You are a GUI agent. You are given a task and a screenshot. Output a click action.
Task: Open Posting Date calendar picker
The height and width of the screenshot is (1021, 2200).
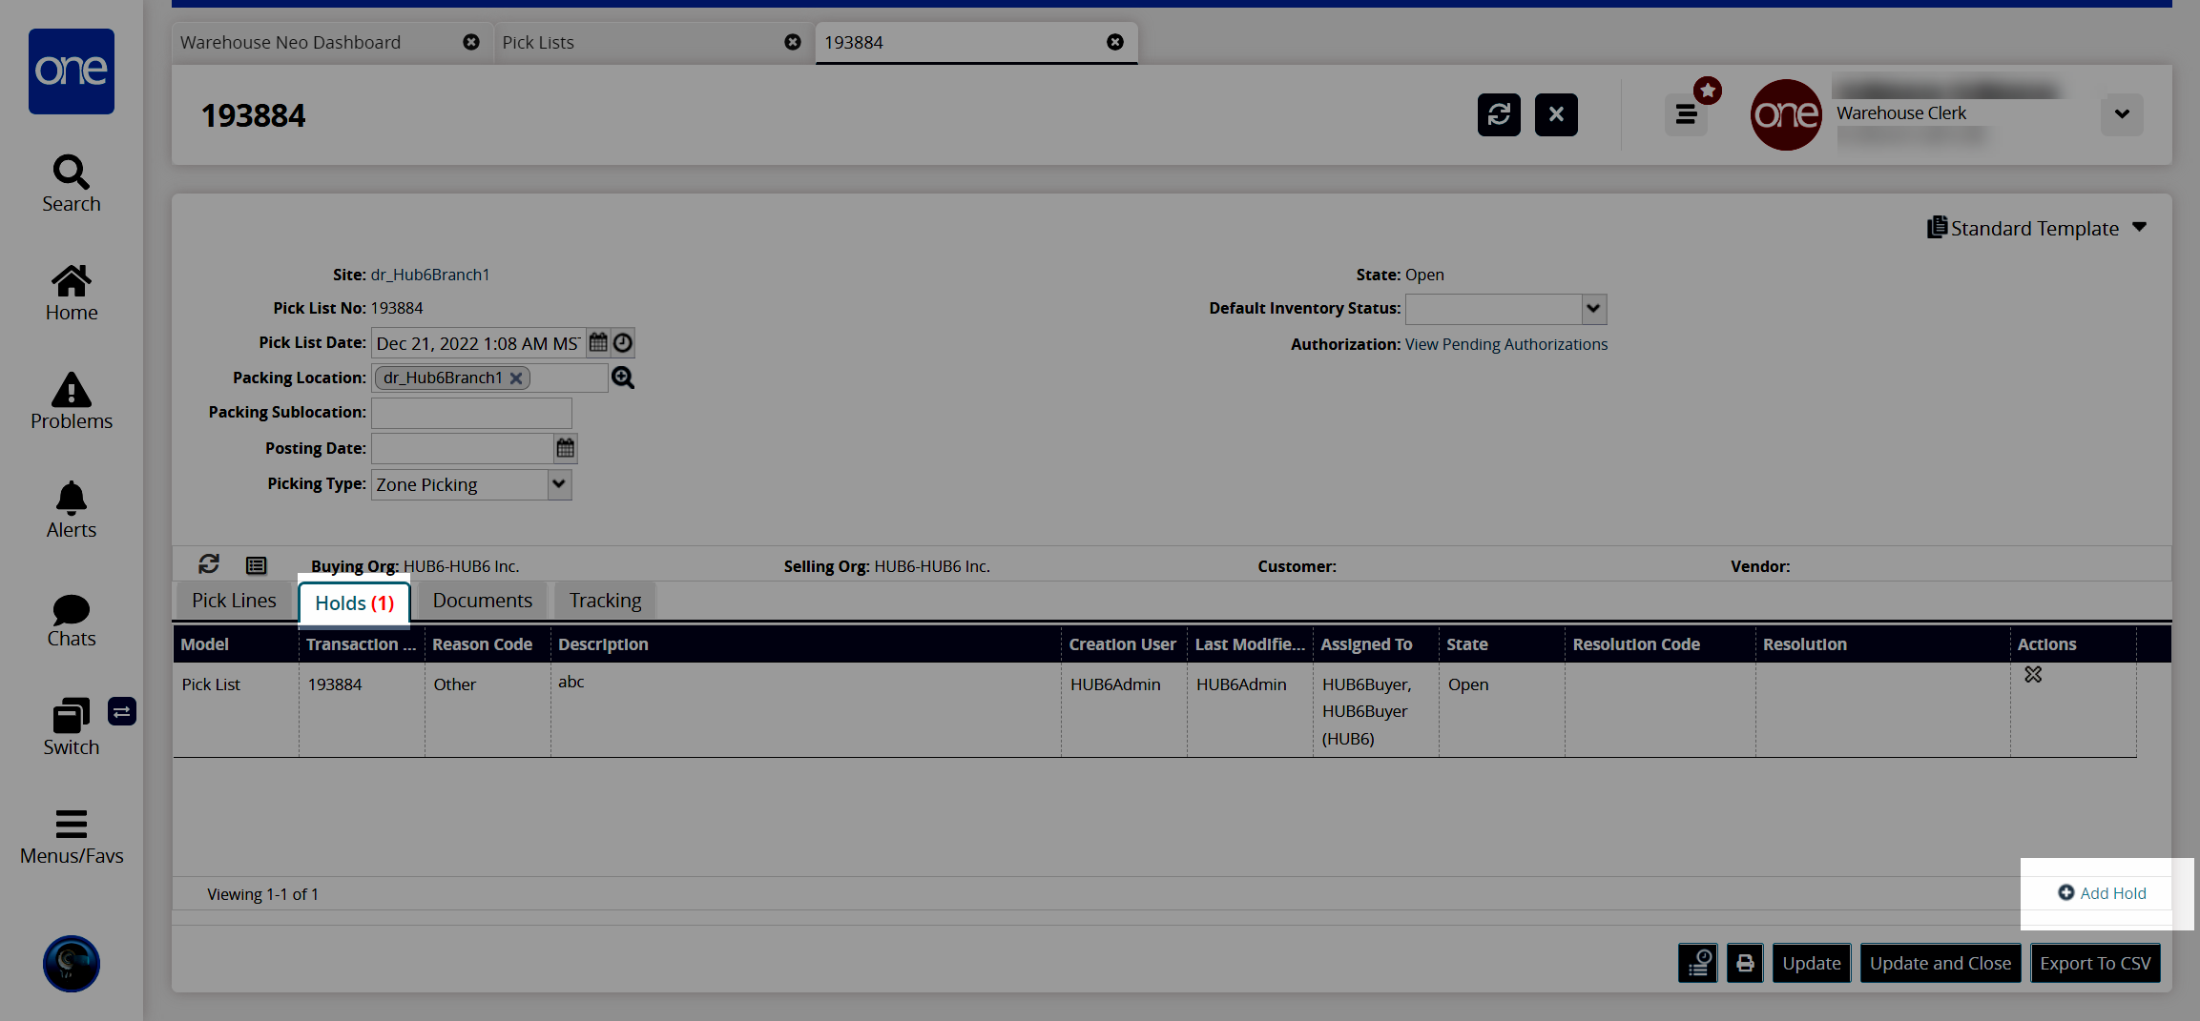(566, 448)
